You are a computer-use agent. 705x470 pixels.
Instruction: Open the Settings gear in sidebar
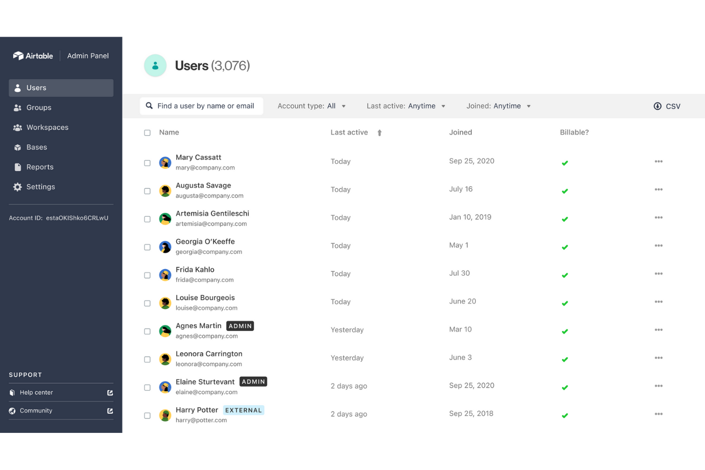pyautogui.click(x=18, y=187)
